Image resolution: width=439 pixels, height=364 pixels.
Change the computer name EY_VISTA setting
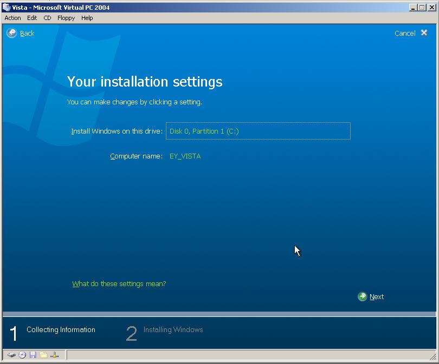(185, 156)
